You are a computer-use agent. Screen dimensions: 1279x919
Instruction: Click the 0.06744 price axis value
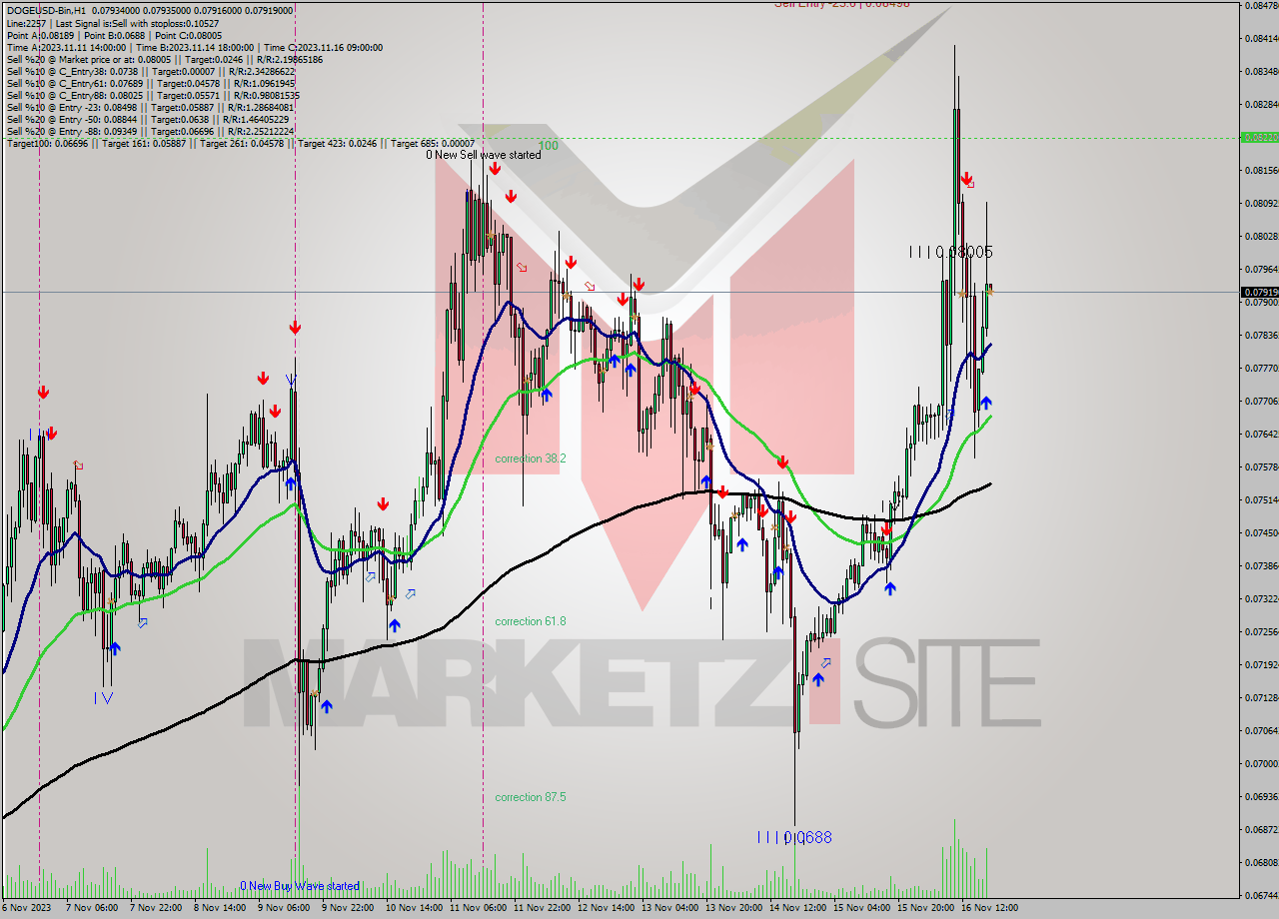point(1261,895)
